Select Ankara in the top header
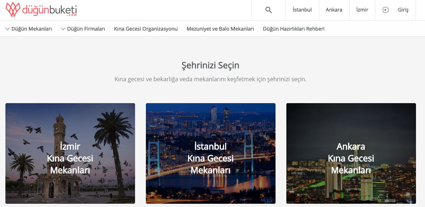 pos(334,10)
